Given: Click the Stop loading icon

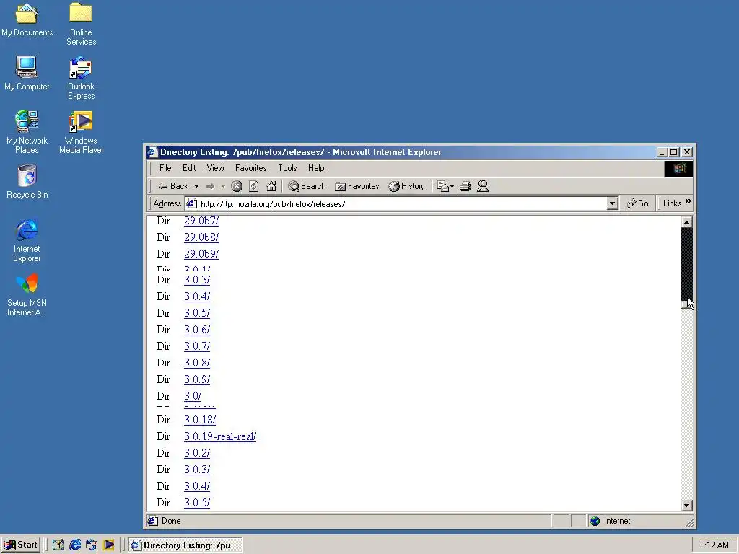Looking at the screenshot, I should coord(237,186).
